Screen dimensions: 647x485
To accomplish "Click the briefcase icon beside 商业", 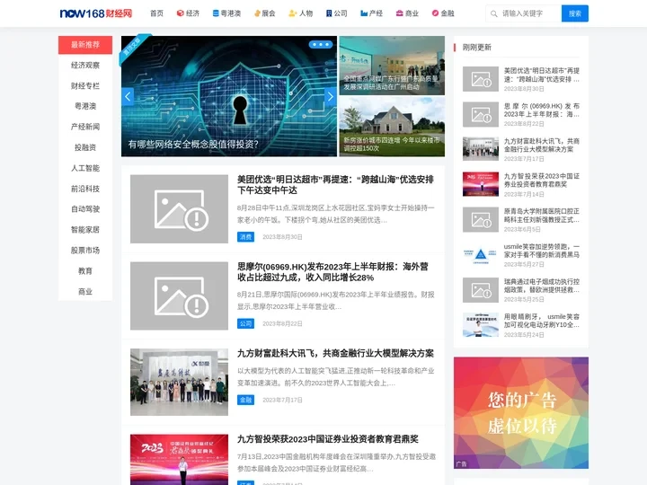I will (399, 13).
